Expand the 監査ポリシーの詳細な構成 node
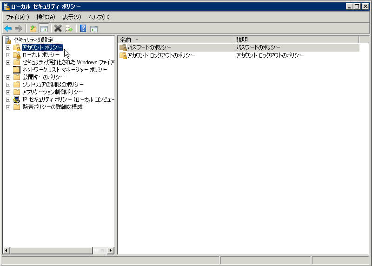The image size is (372, 266). (8, 107)
